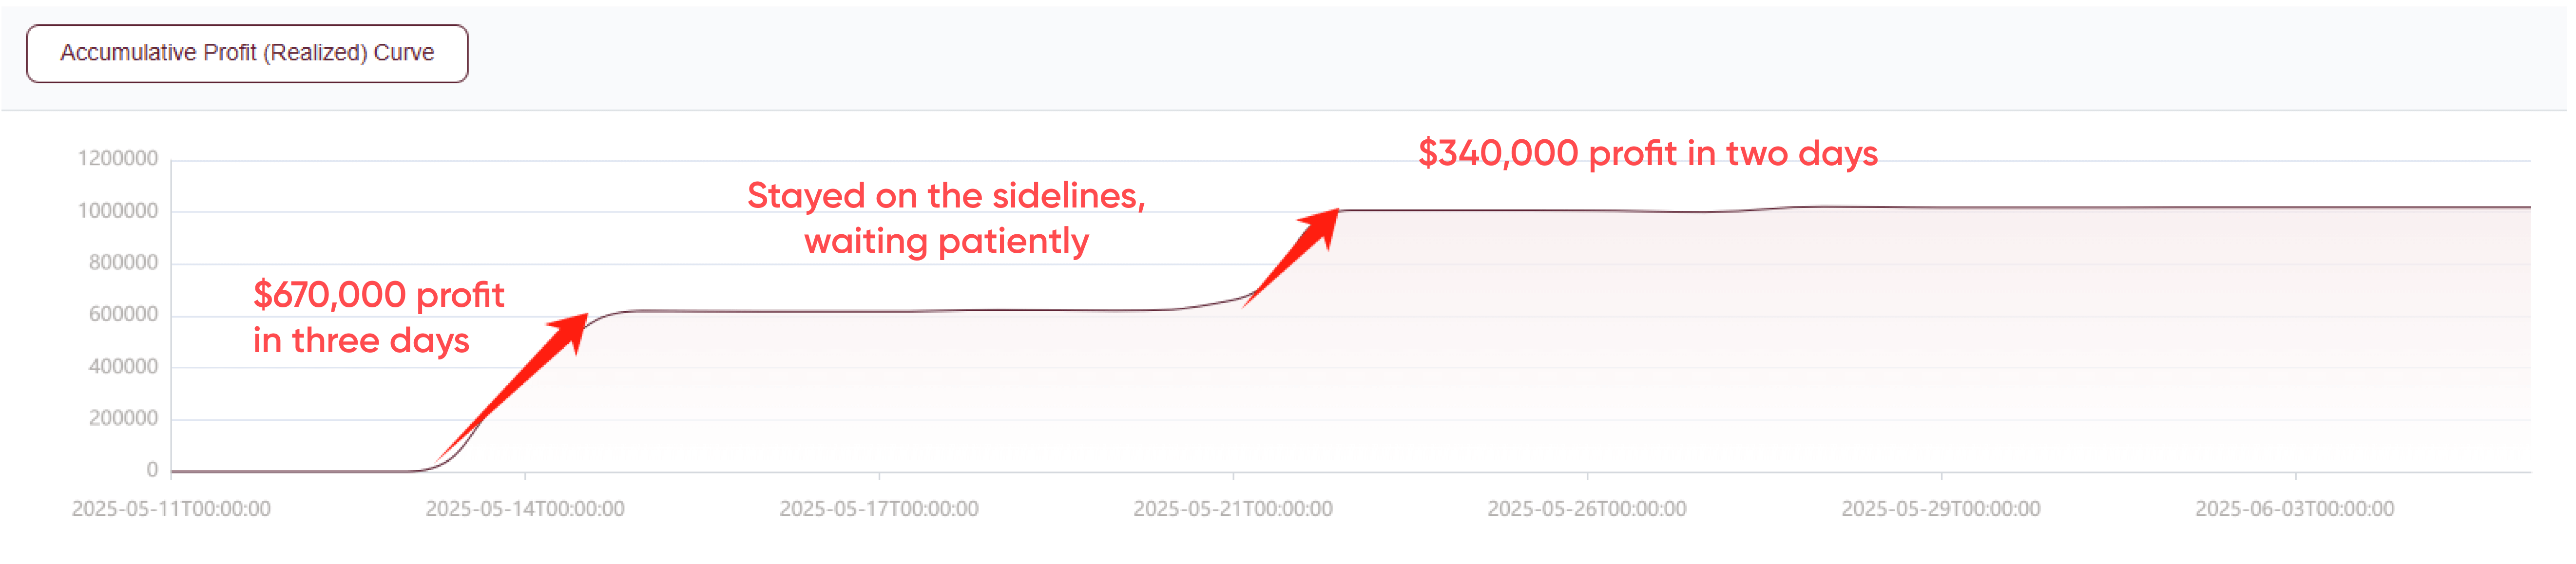Select the 2025-06-03T00:00:00 axis label

coord(2295,509)
